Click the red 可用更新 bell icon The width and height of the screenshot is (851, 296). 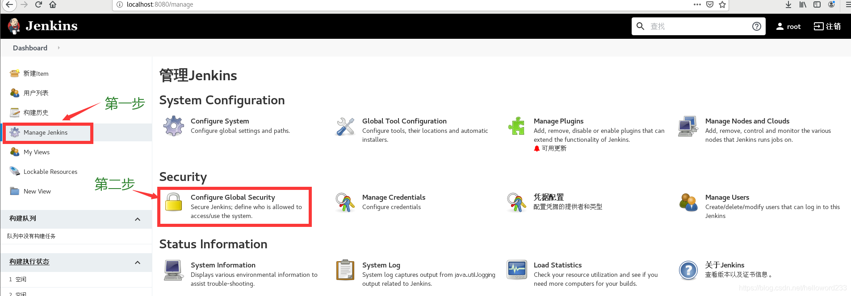click(537, 148)
